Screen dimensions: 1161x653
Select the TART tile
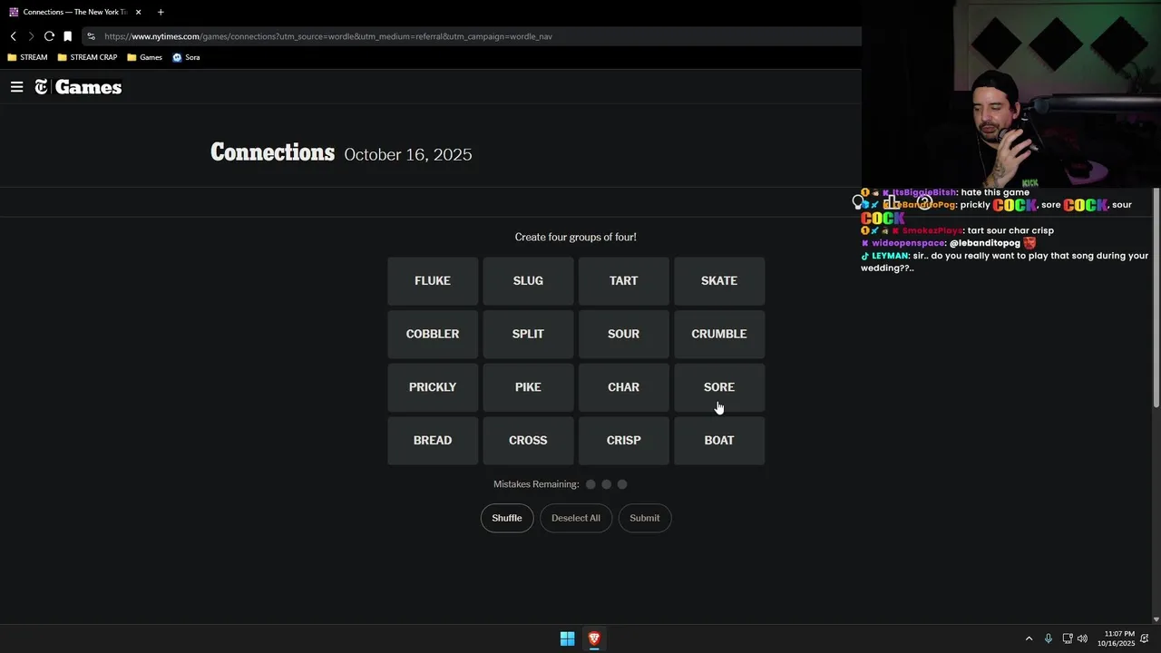624,281
